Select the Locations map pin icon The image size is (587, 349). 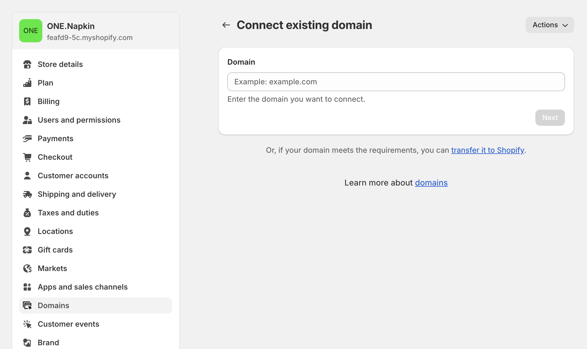28,231
